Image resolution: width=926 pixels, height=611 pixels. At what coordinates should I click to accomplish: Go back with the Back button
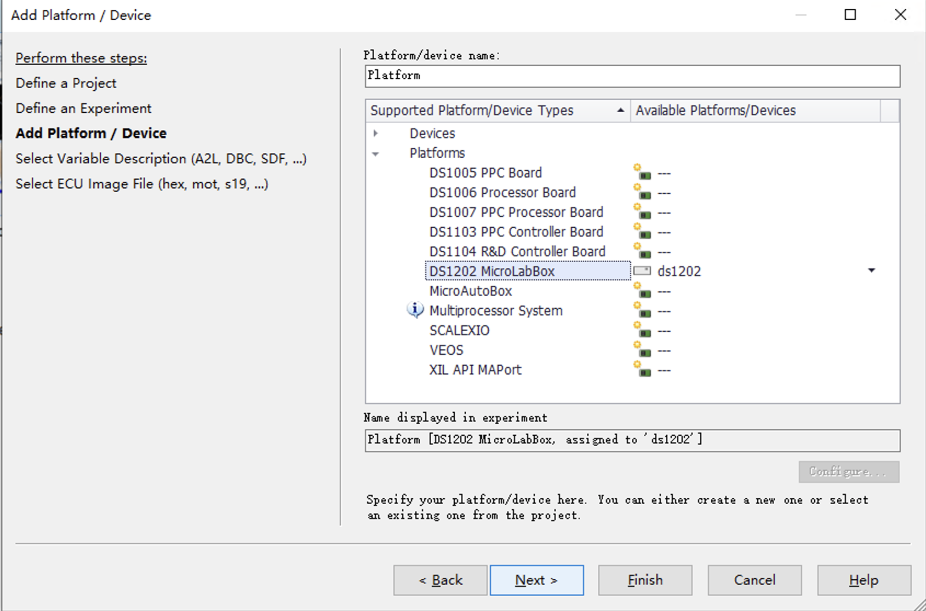click(x=440, y=580)
